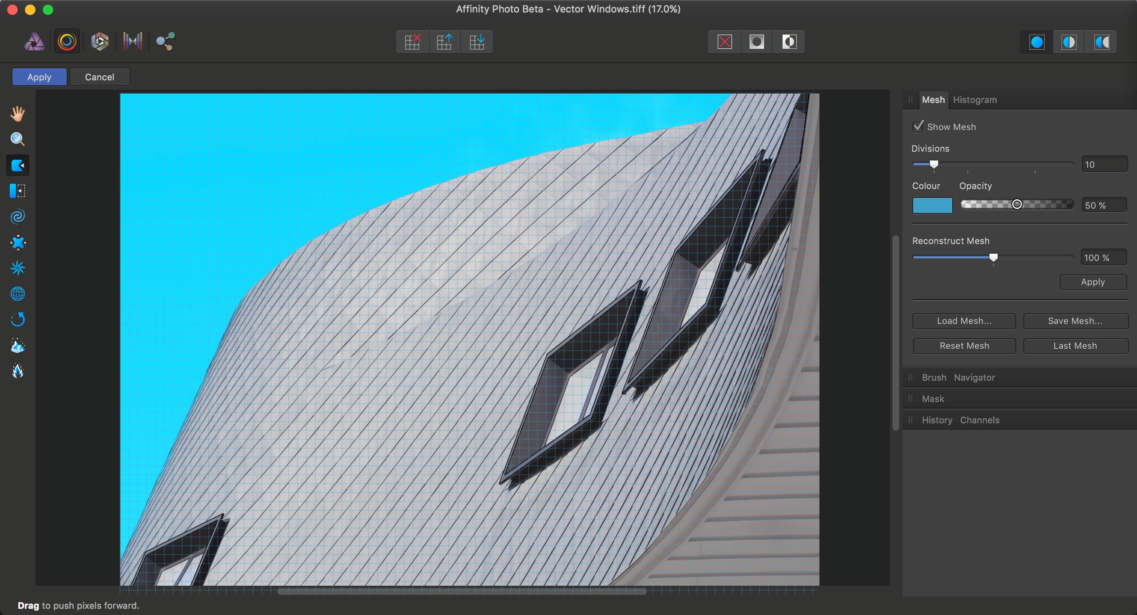
Task: Enable mirror view mode
Action: point(1101,42)
